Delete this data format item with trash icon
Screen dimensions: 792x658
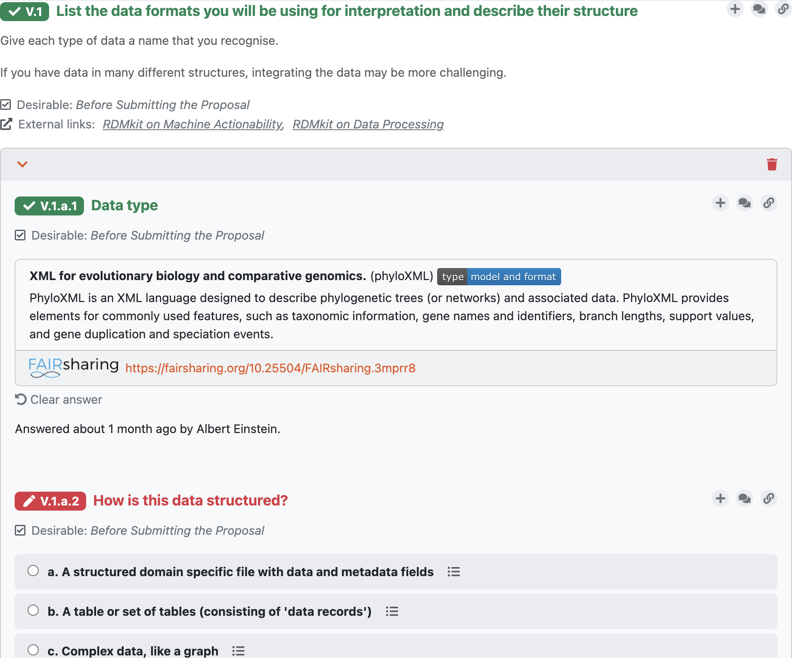pos(772,164)
